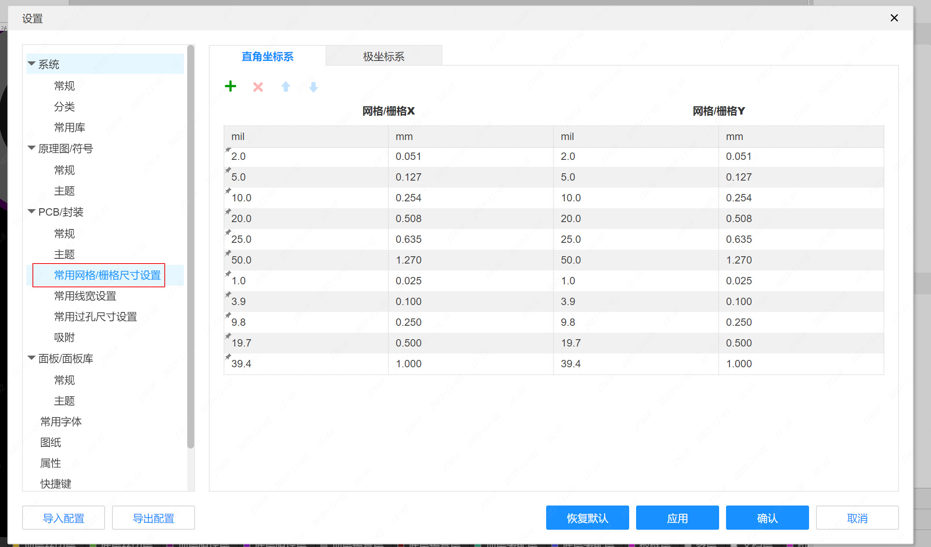
Task: Click the pin icon on 3.9 row
Action: click(x=228, y=295)
